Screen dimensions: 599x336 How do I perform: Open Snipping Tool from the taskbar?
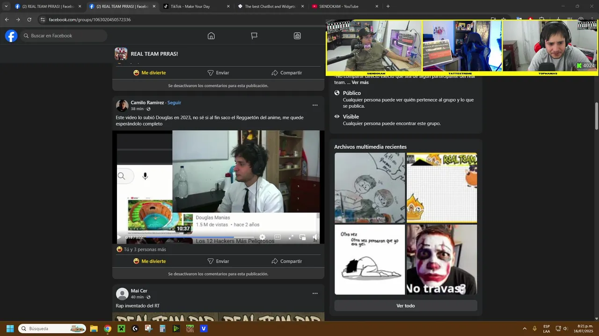149,329
